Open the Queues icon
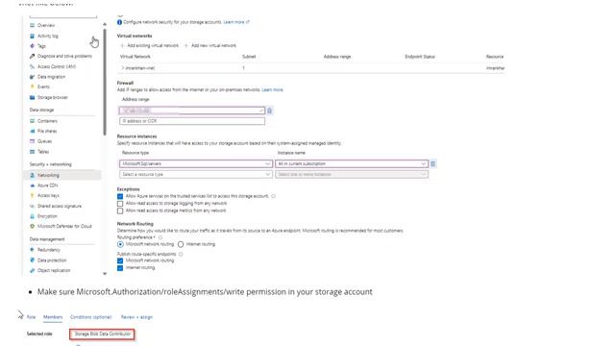This screenshot has height=346, width=615. (32, 141)
